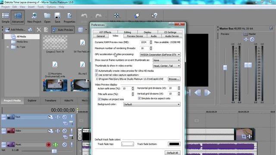Click the Preview fader handle

(x=225, y=68)
